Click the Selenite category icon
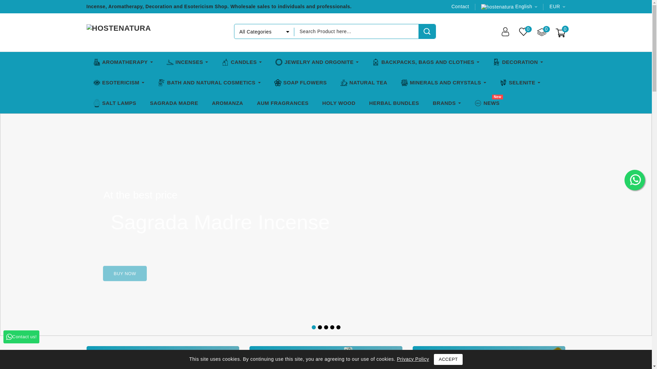The height and width of the screenshot is (369, 657). 503,83
